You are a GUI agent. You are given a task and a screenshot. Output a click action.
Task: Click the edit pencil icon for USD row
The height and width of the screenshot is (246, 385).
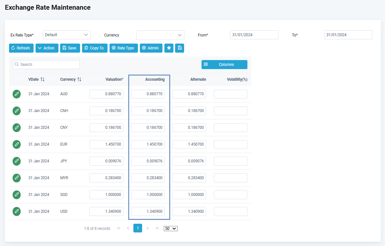point(17,211)
